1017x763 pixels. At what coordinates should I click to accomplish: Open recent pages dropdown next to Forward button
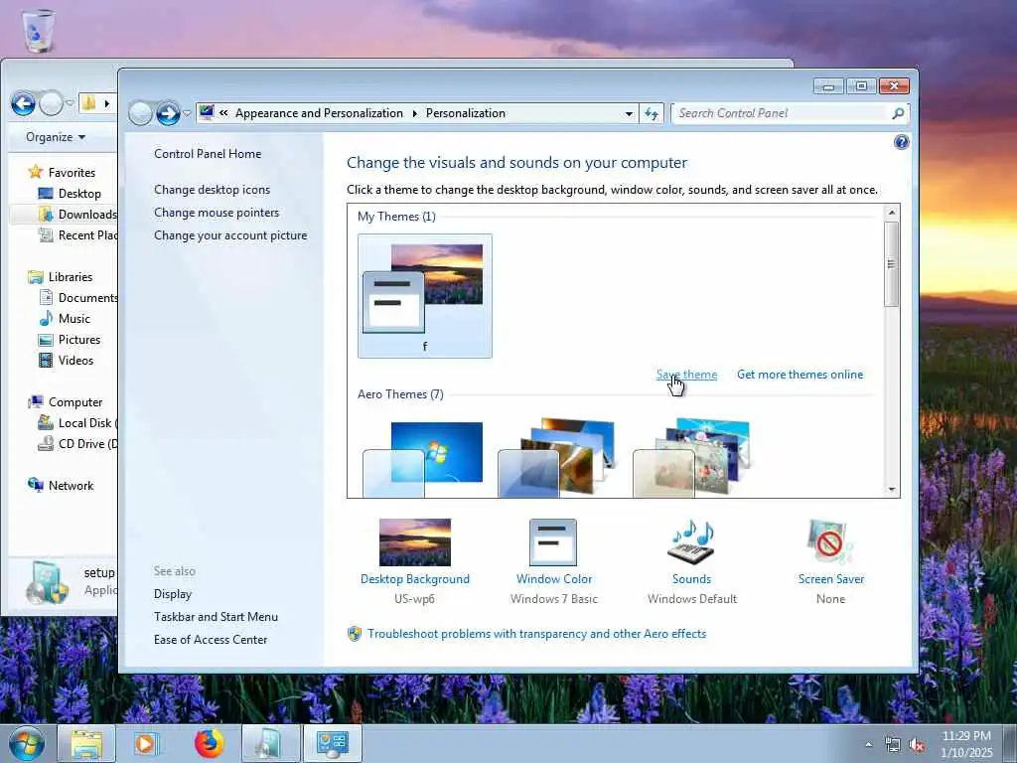tap(187, 113)
